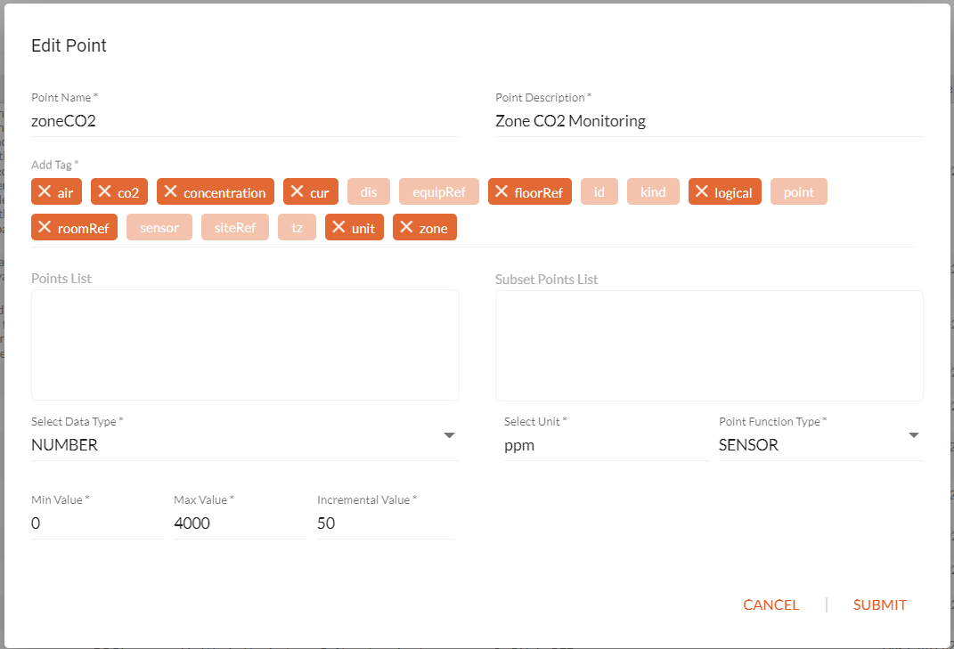Click the Select Unit ppm field
The image size is (954, 649).
click(606, 445)
